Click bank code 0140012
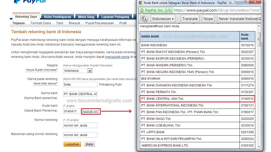The height and width of the screenshot is (152, 271). click(247, 99)
